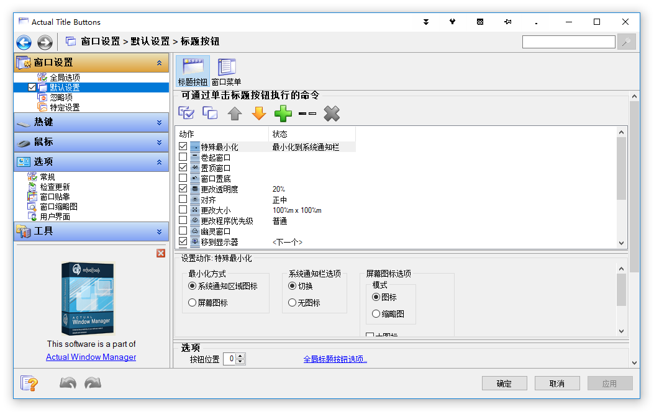
Task: Toggle 更改透明度 checkbox
Action: tap(183, 189)
